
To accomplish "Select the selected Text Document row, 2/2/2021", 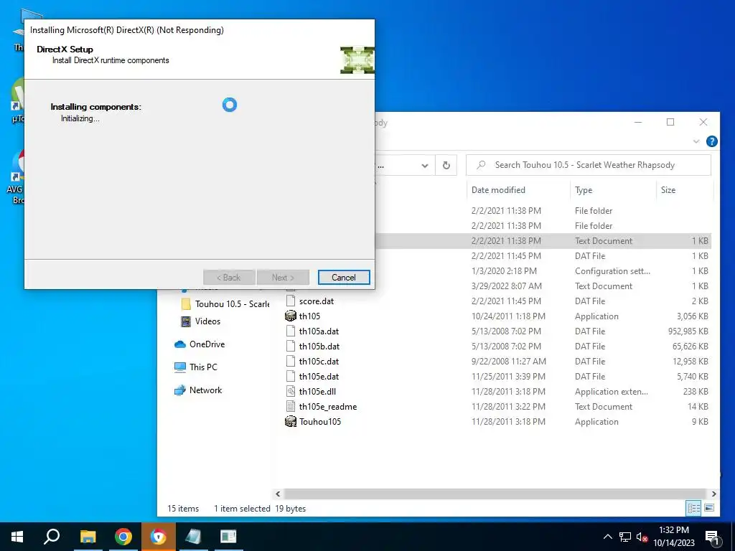I will pos(543,241).
